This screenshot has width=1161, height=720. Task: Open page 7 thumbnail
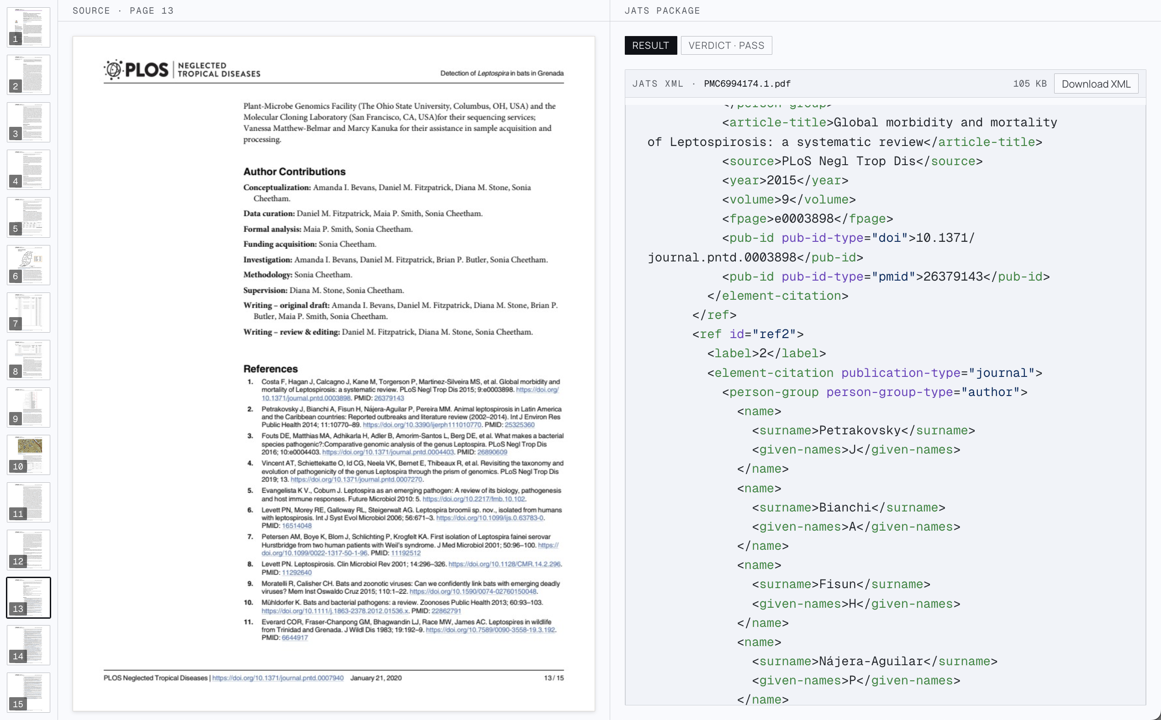(x=29, y=313)
